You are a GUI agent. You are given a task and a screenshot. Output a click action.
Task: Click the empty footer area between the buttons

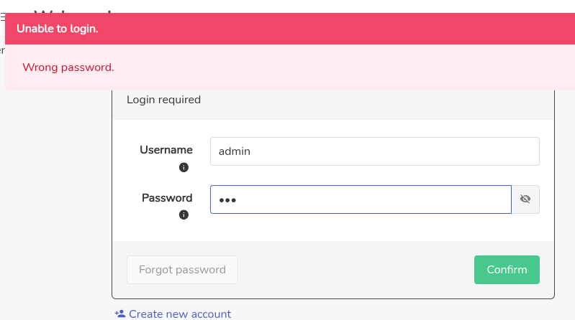[356, 270]
